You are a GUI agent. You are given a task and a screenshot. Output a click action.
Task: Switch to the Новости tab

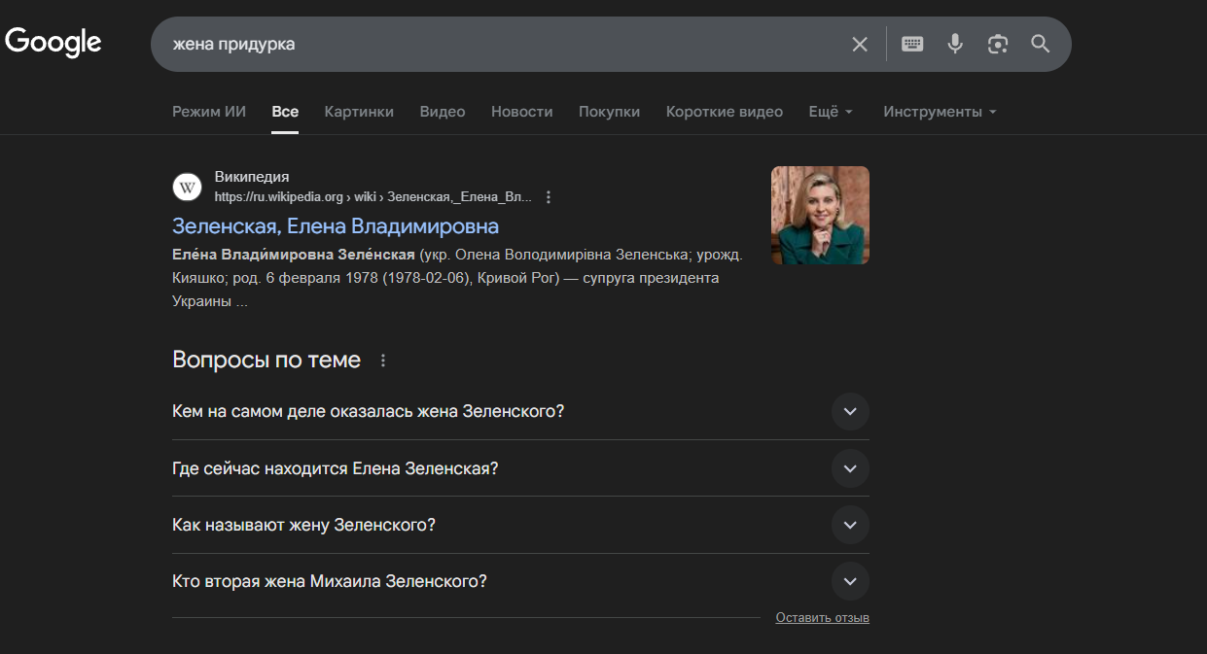[x=521, y=112]
